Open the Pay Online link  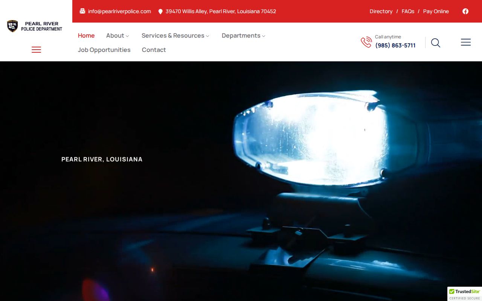(x=436, y=11)
